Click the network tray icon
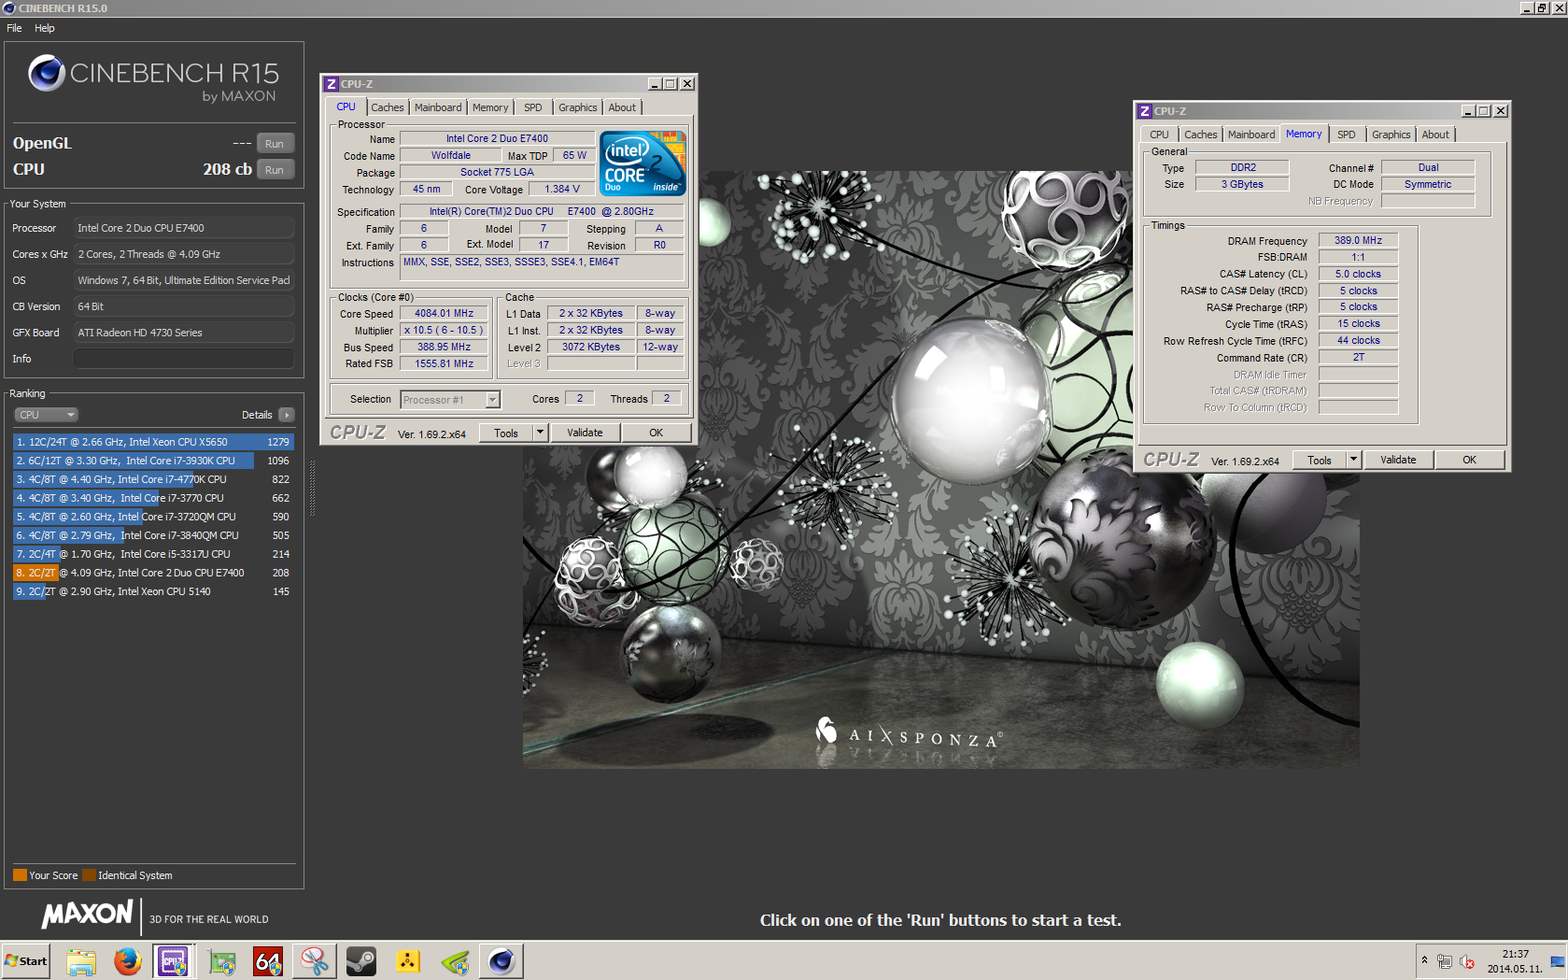This screenshot has height=980, width=1568. (1445, 961)
